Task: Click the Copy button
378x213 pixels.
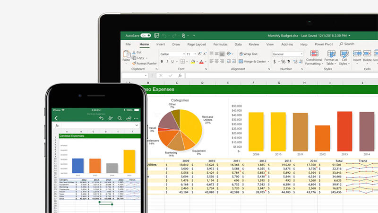Action: pyautogui.click(x=138, y=58)
